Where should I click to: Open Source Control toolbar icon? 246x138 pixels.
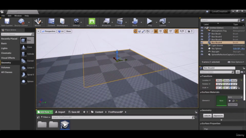[x=21, y=22]
